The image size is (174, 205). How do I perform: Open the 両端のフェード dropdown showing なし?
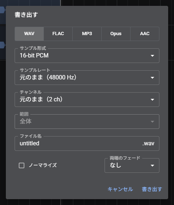point(132,165)
